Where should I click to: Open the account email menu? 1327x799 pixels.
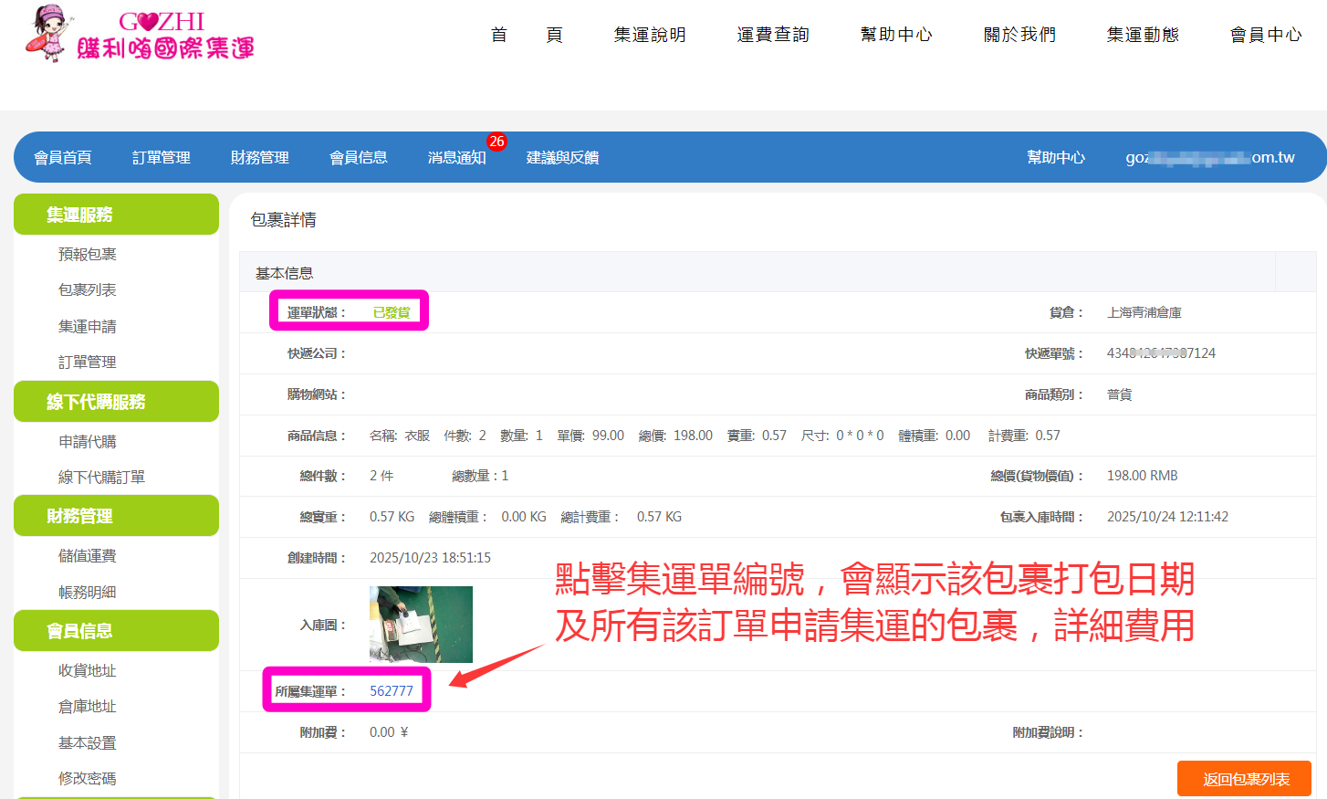point(1209,158)
